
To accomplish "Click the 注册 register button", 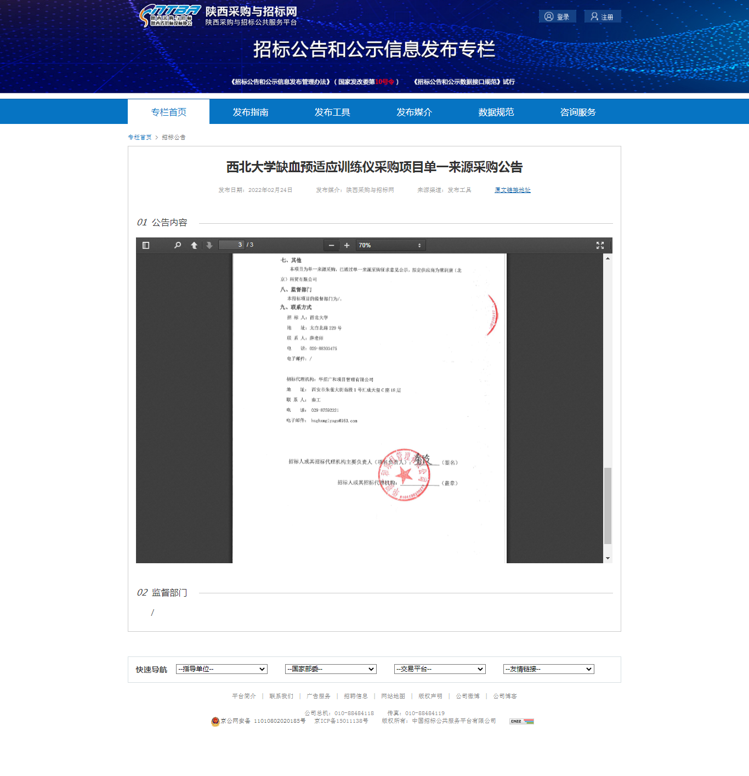I will point(602,16).
